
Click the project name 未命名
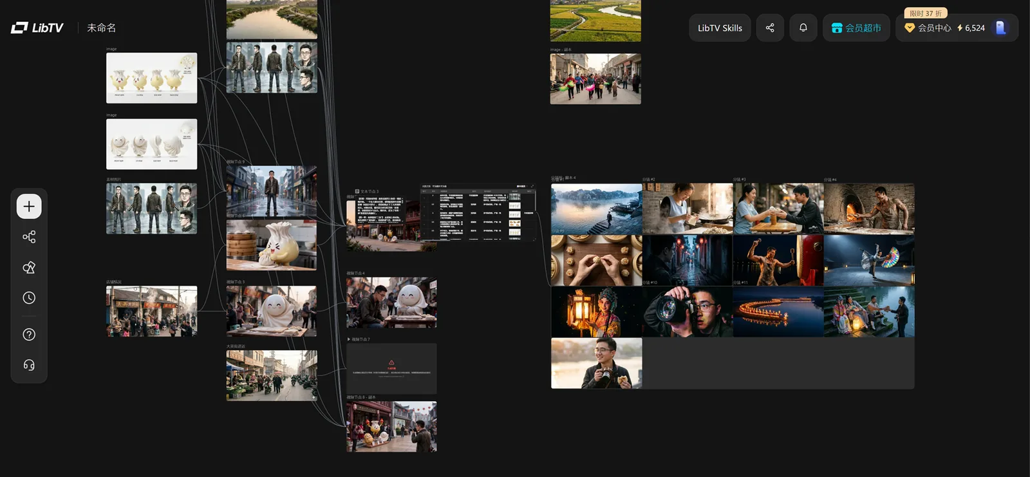pyautogui.click(x=102, y=28)
